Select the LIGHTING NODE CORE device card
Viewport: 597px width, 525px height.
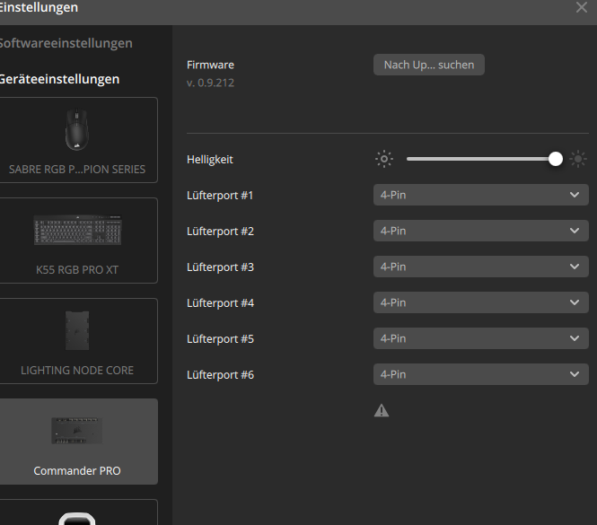(x=77, y=341)
